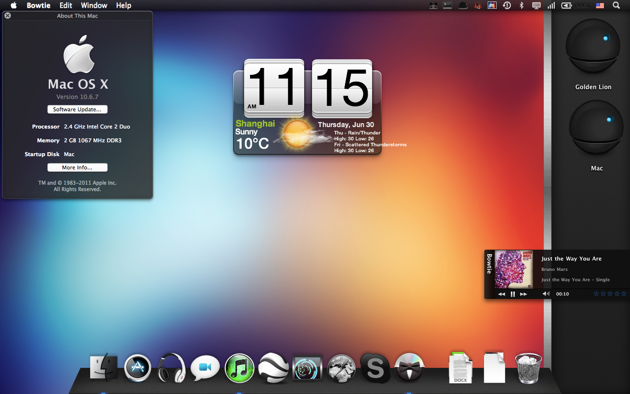
Task: Launch Google Earth from the Dock
Action: click(x=273, y=367)
